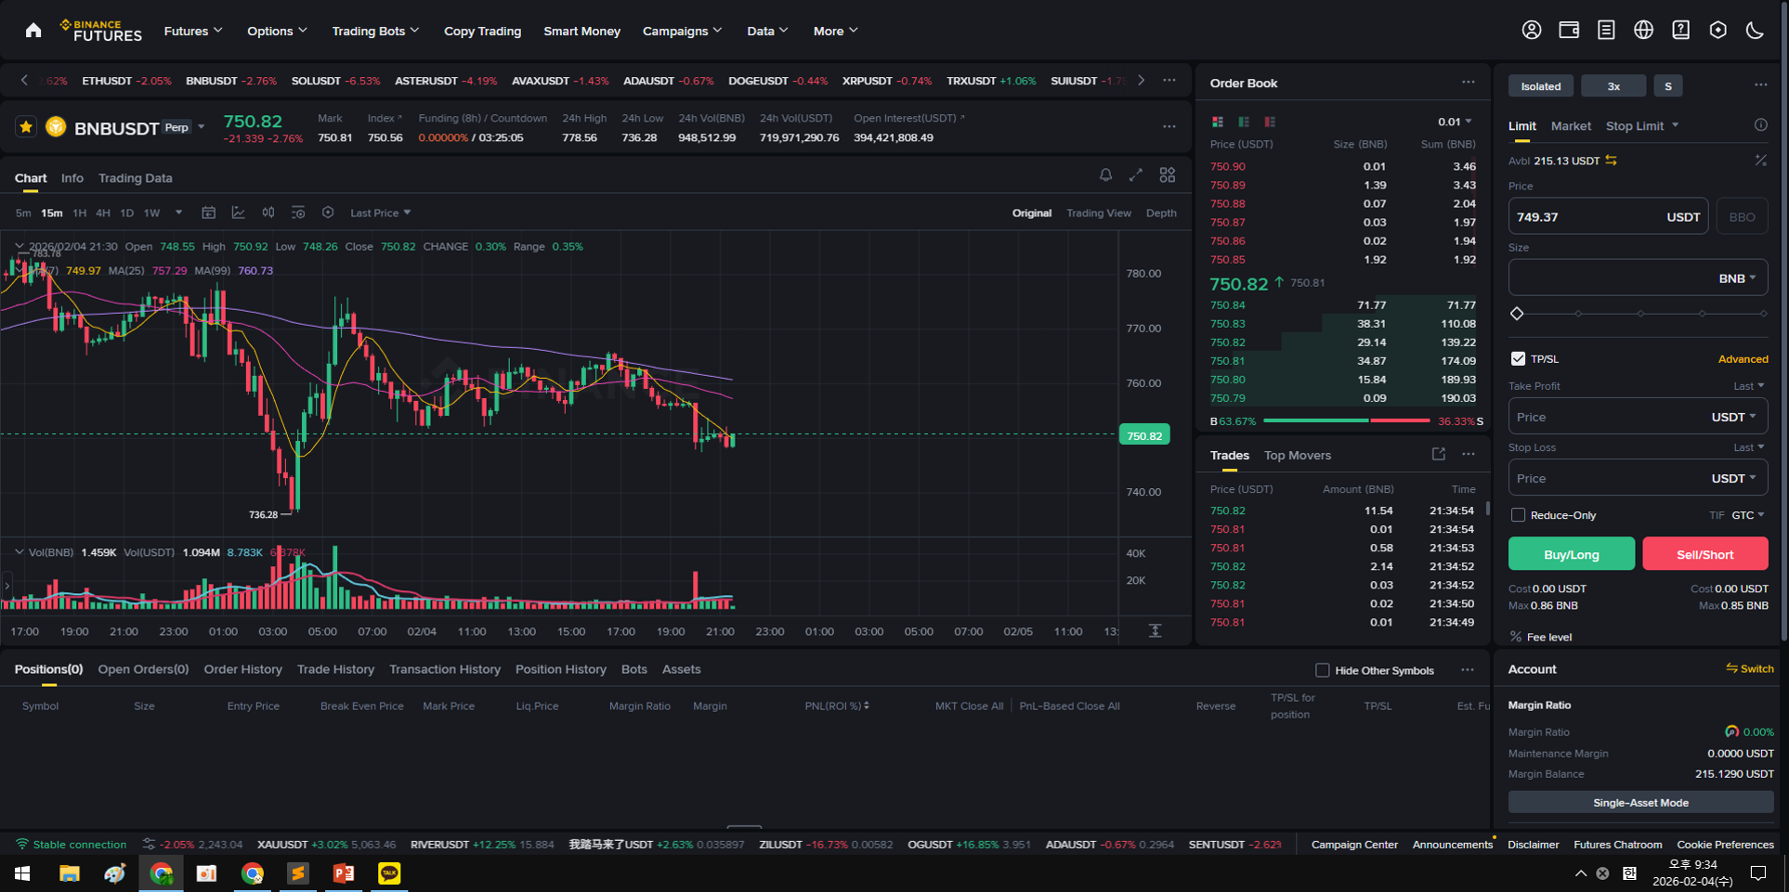Open the wallet icon in header
Screen dimensions: 1789x892
click(1569, 31)
